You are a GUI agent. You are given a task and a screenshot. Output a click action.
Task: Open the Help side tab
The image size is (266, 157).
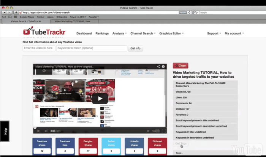tap(5, 131)
